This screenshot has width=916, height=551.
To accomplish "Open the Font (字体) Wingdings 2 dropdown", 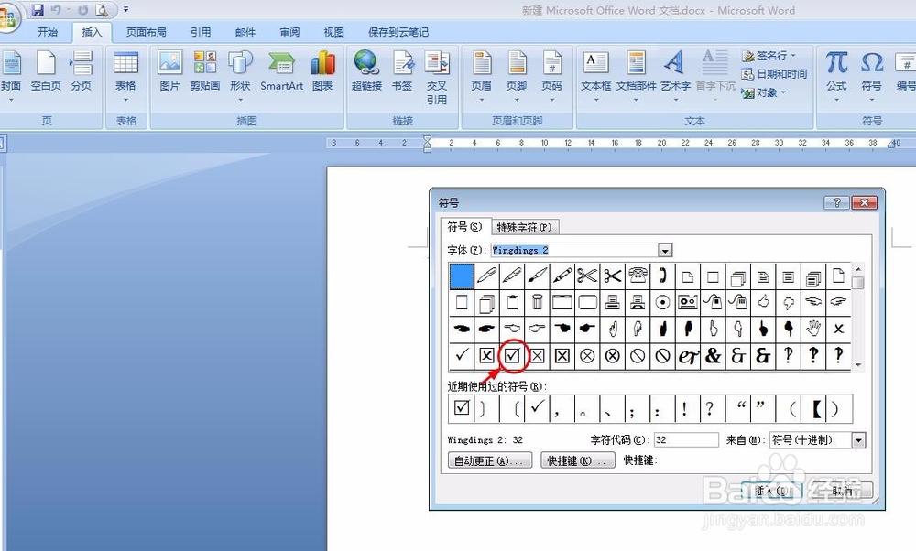I will [665, 251].
